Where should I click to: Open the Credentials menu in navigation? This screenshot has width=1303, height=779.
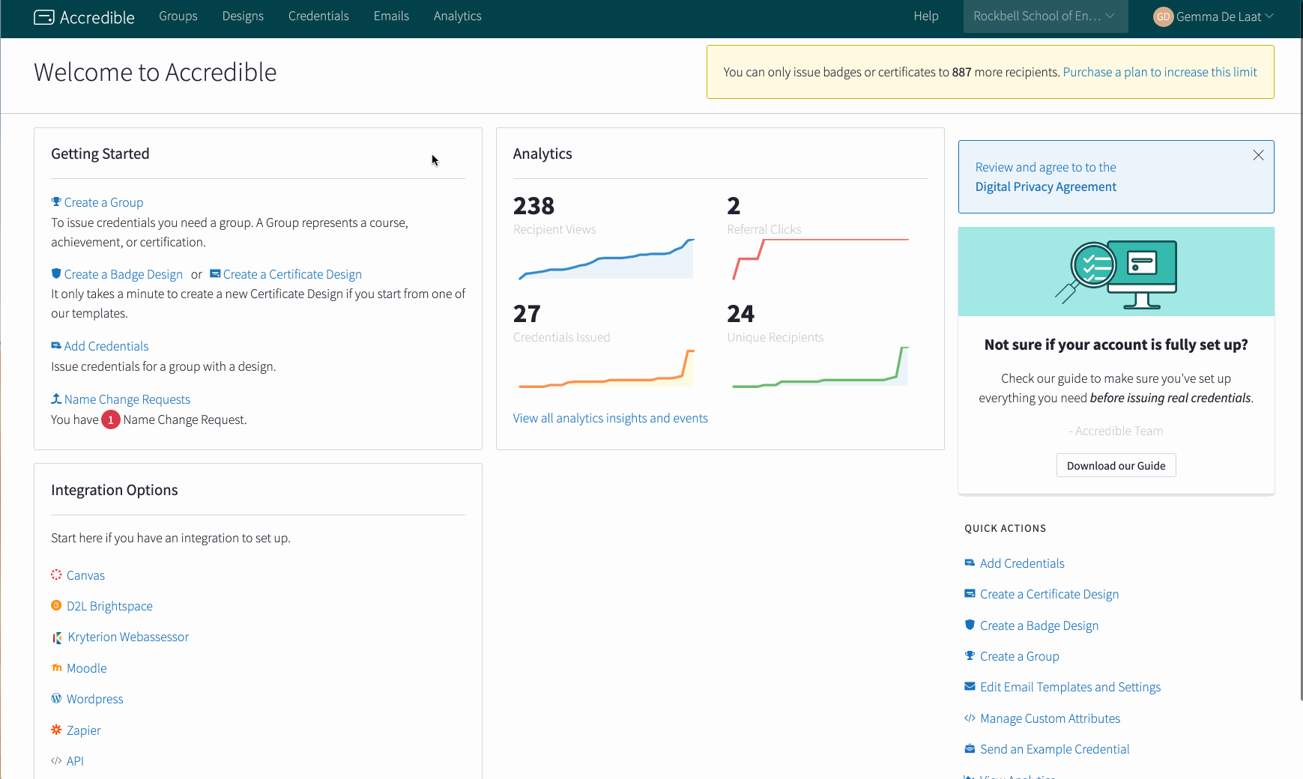tap(318, 16)
